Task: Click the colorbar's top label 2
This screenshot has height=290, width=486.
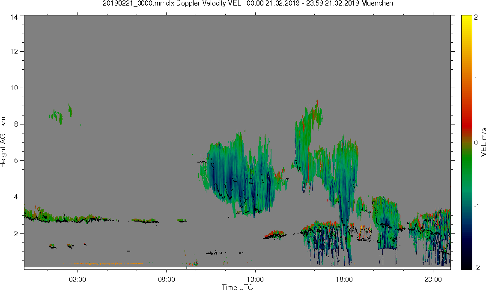Action: [x=476, y=18]
